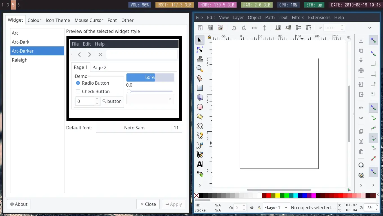Click Flip vertically icon
Viewport: 383px width, 216px height.
click(x=264, y=28)
